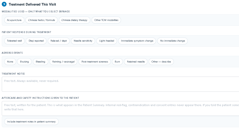Click into the Treatment Notes text area
The image size is (239, 130).
click(121, 84)
